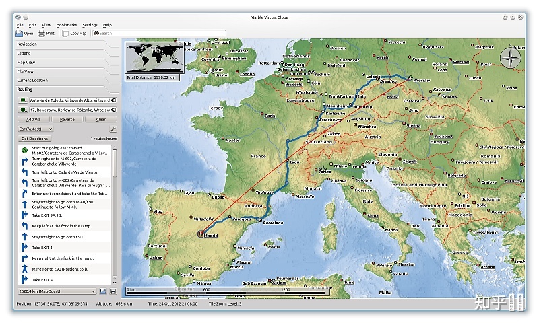Viewport: 539px width, 323px height.
Task: Click the Add Via button
Action: pyautogui.click(x=33, y=120)
